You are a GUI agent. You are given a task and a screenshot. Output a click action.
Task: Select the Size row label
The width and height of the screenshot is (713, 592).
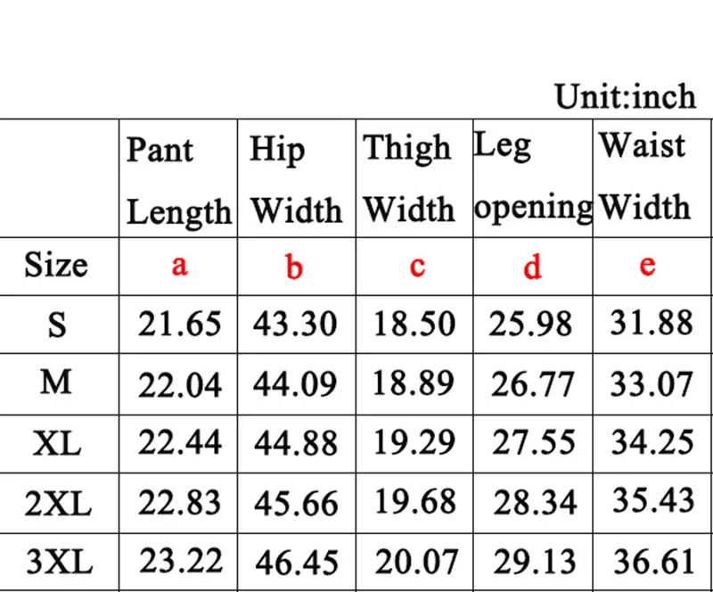tap(56, 266)
